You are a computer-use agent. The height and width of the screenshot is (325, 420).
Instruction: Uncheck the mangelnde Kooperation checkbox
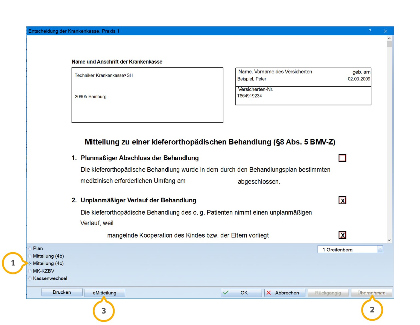pyautogui.click(x=342, y=235)
